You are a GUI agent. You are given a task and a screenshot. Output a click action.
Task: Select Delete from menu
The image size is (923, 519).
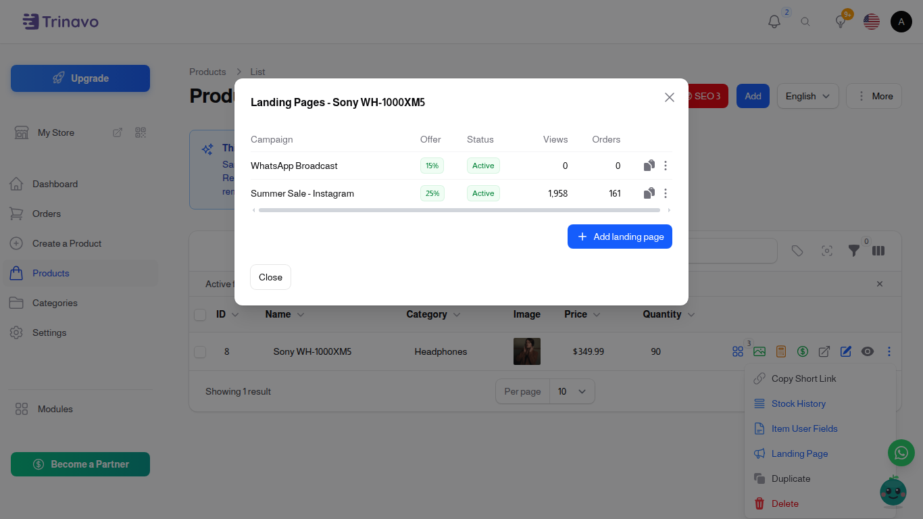click(x=820, y=503)
